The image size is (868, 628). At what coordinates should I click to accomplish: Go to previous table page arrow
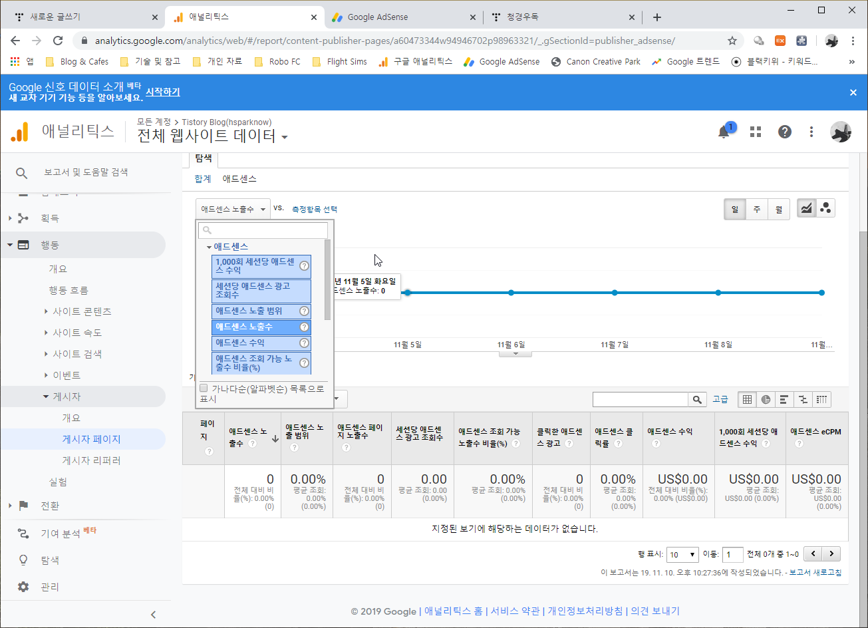click(813, 553)
